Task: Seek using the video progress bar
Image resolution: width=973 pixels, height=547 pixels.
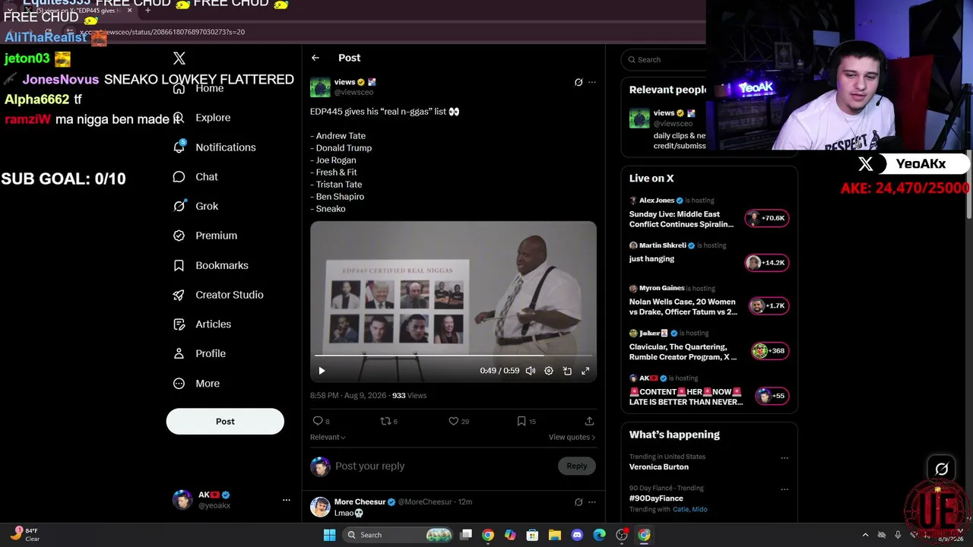Action: (453, 355)
